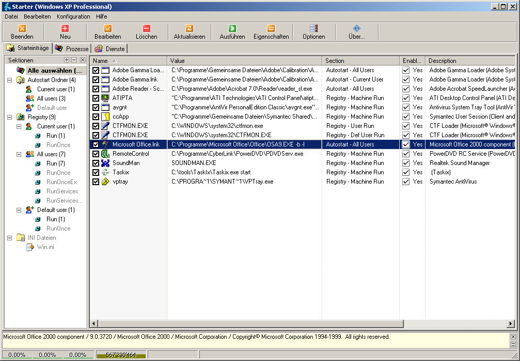The height and width of the screenshot is (361, 520).
Task: Toggle Enabled checkbox for Taskix row
Action: (405, 172)
